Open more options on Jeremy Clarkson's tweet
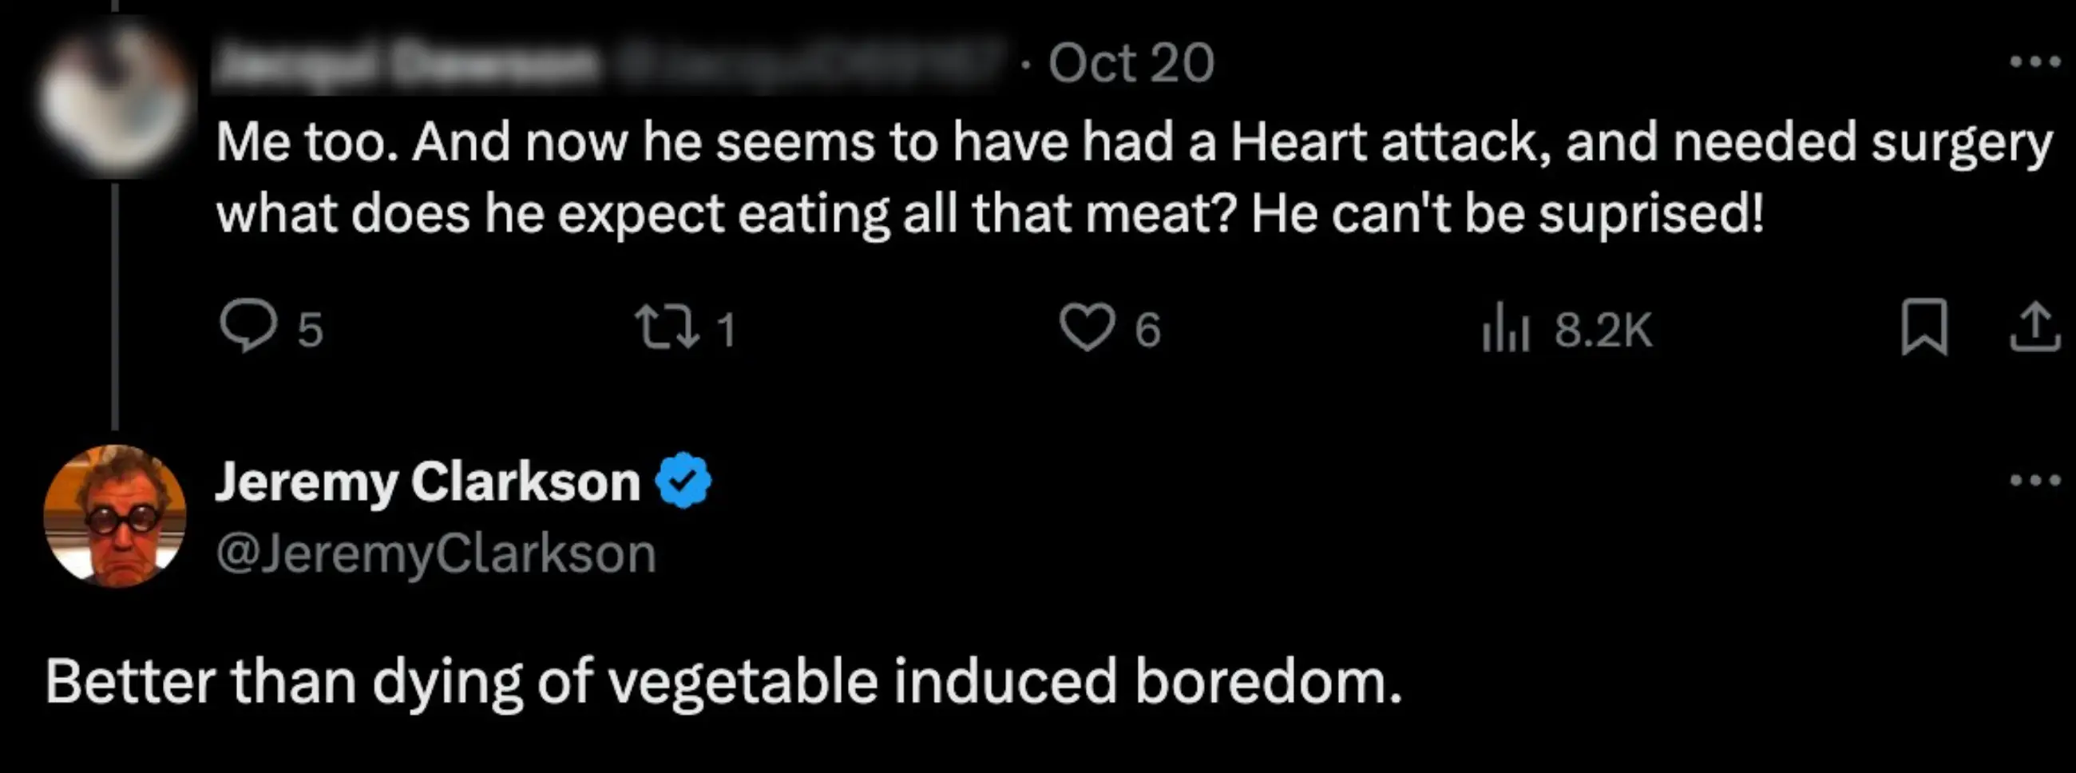This screenshot has height=773, width=2076. pyautogui.click(x=2035, y=481)
